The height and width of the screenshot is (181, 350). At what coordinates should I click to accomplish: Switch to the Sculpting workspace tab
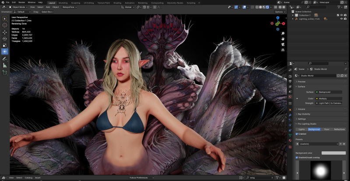(x=76, y=3)
